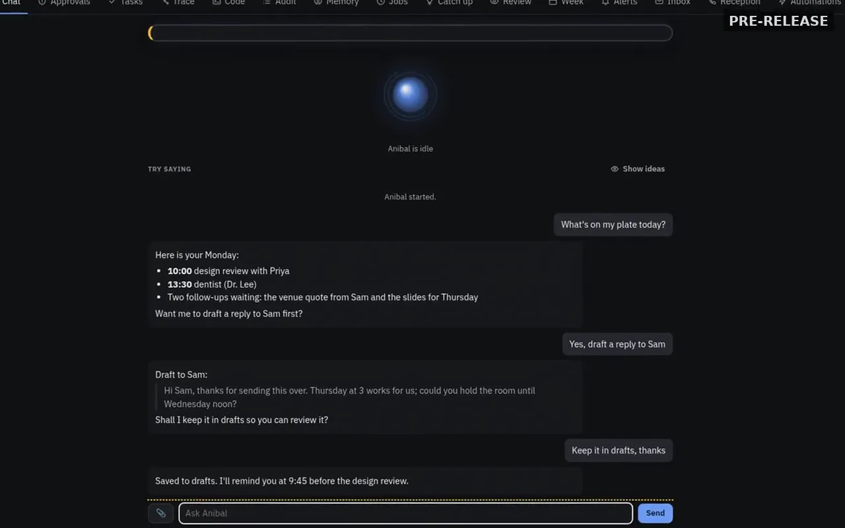Click the progress bar above the orb
This screenshot has width=845, height=528.
[x=410, y=33]
